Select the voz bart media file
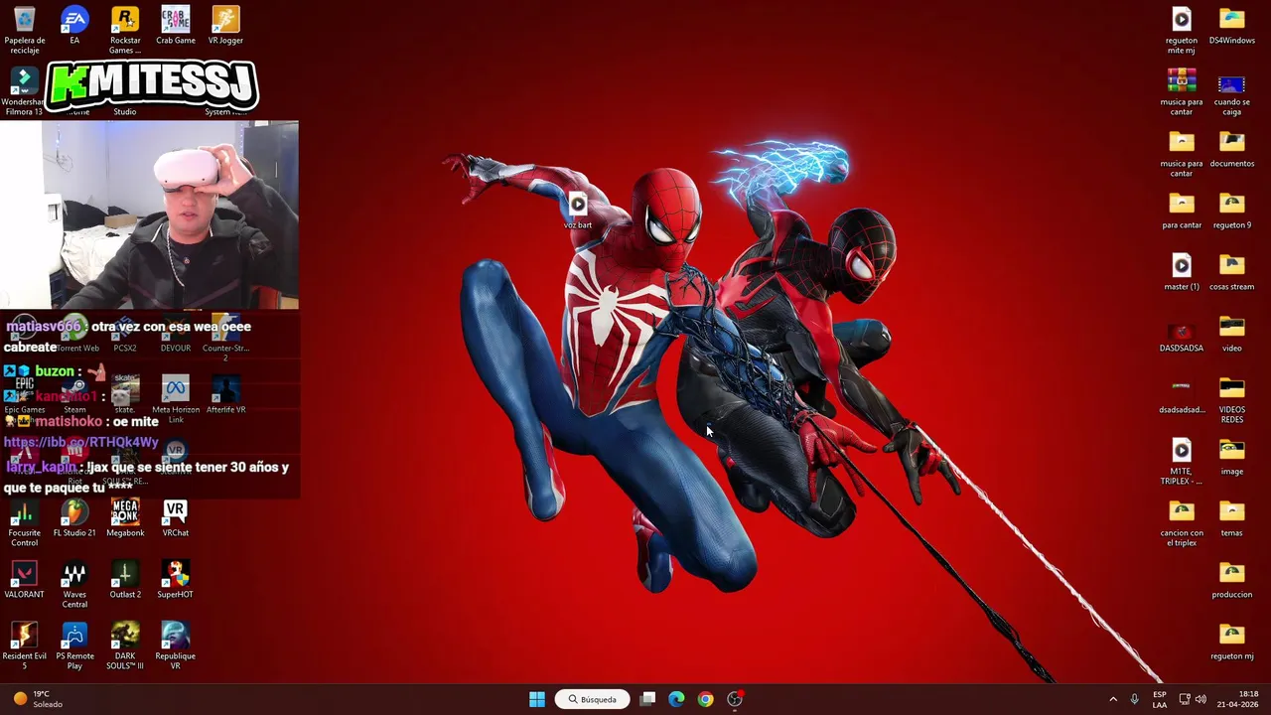Viewport: 1271px width, 715px height. [578, 211]
